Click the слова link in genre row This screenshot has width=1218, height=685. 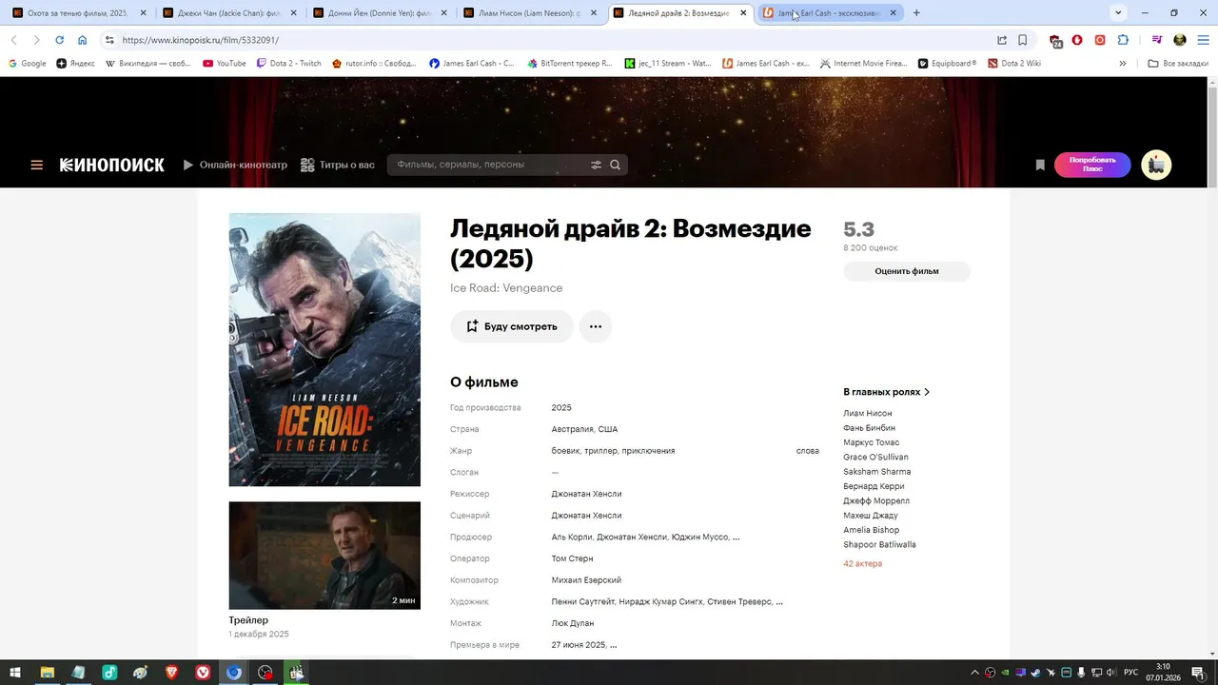(x=808, y=451)
